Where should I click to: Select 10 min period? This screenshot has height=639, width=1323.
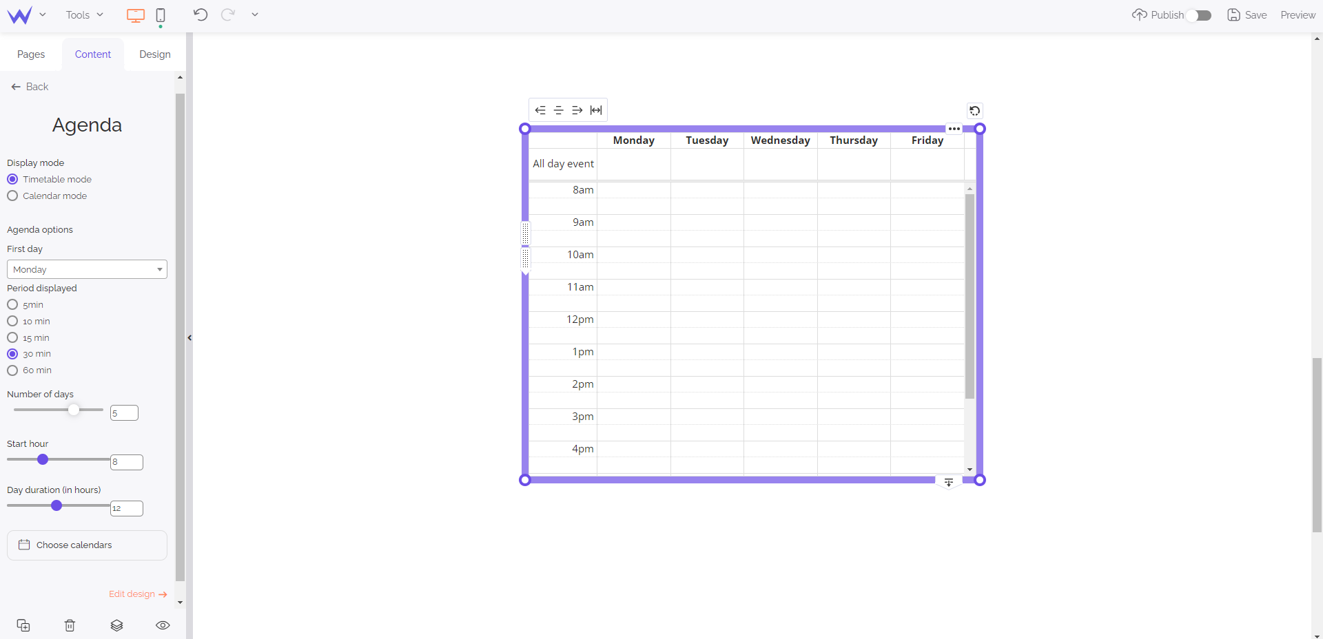(x=12, y=321)
